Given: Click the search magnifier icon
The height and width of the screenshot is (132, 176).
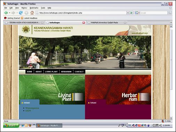Looking at the screenshot, I should pyautogui.click(x=169, y=13).
